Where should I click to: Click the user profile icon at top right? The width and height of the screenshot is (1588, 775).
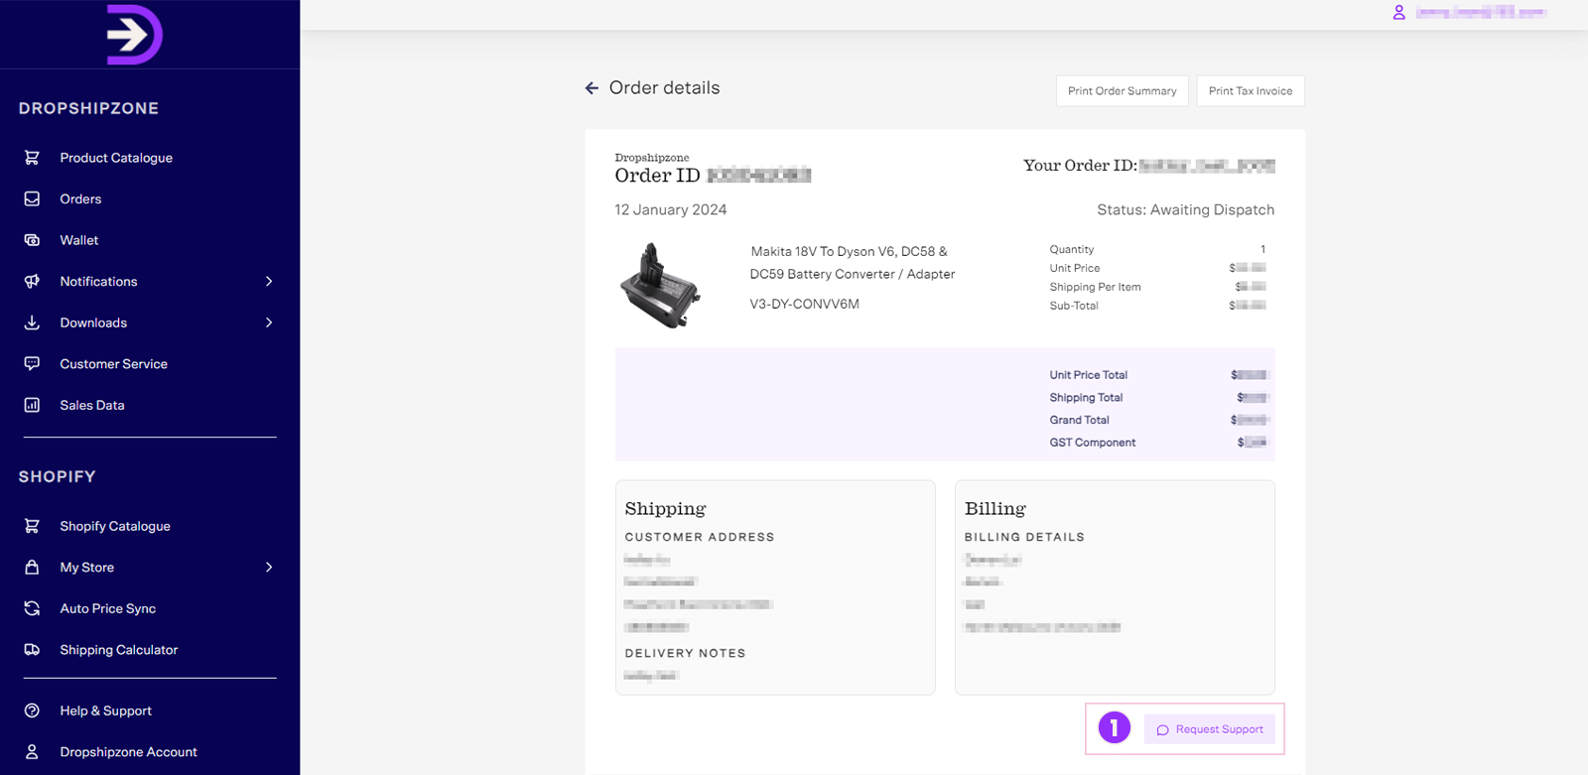[x=1398, y=13]
